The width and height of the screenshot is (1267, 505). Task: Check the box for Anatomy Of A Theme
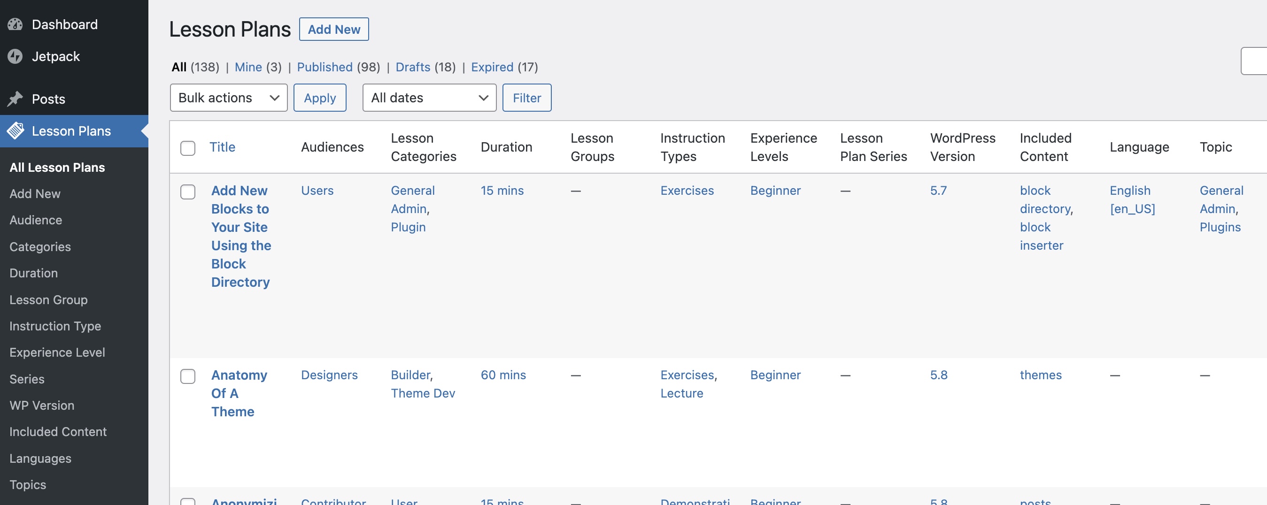point(188,375)
